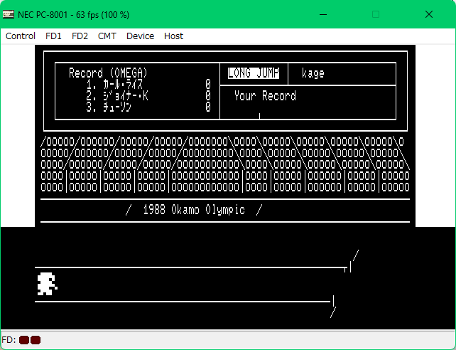This screenshot has height=350, width=456.
Task: Maximize the emulator window
Action: (376, 14)
